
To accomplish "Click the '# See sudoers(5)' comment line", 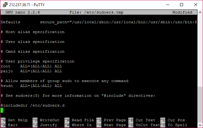I will (78, 96).
